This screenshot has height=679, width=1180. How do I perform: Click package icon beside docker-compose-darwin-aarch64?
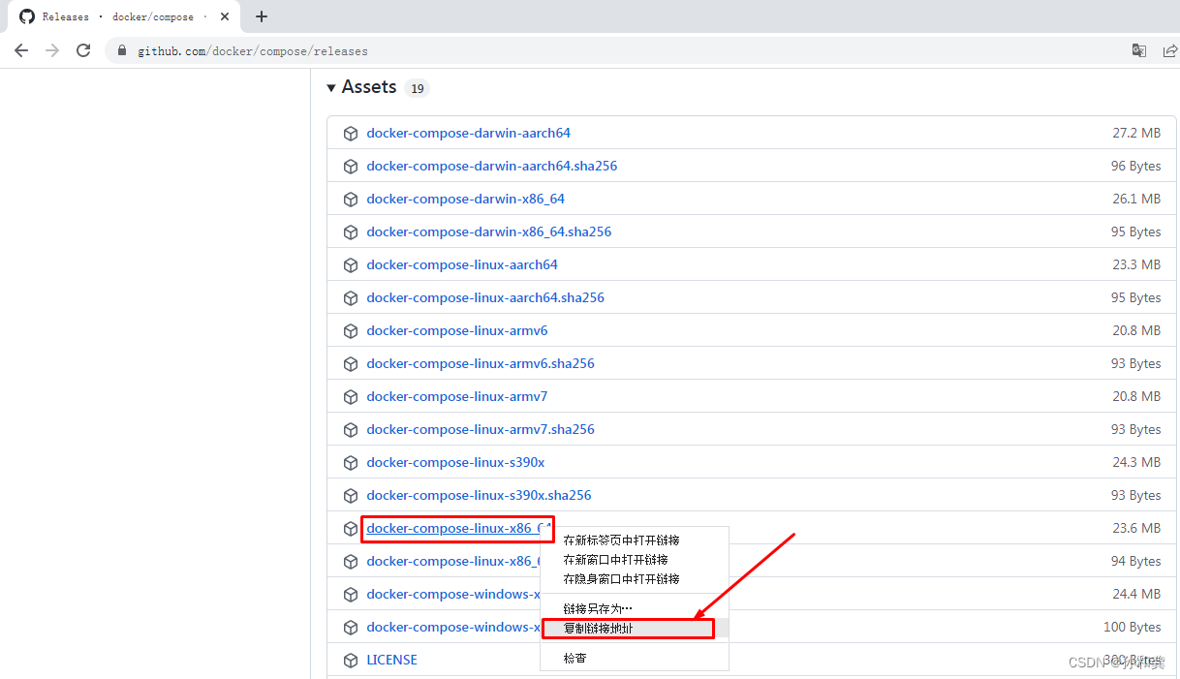pyautogui.click(x=351, y=133)
